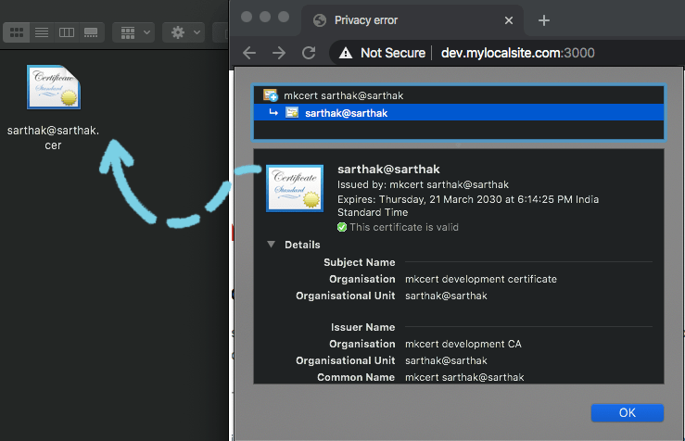The height and width of the screenshot is (441, 685).
Task: Switch Finder to column view
Action: pos(67,32)
